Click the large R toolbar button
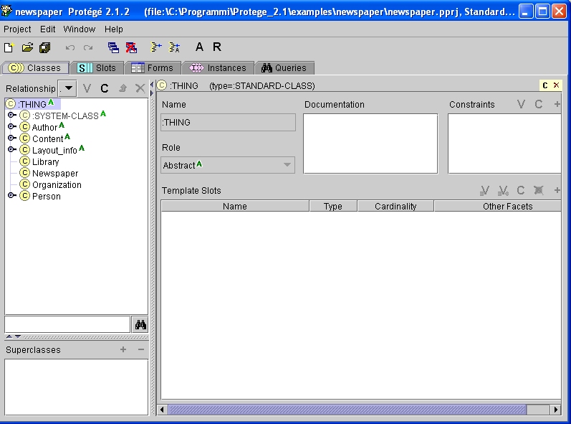The width and height of the screenshot is (571, 424). 216,47
